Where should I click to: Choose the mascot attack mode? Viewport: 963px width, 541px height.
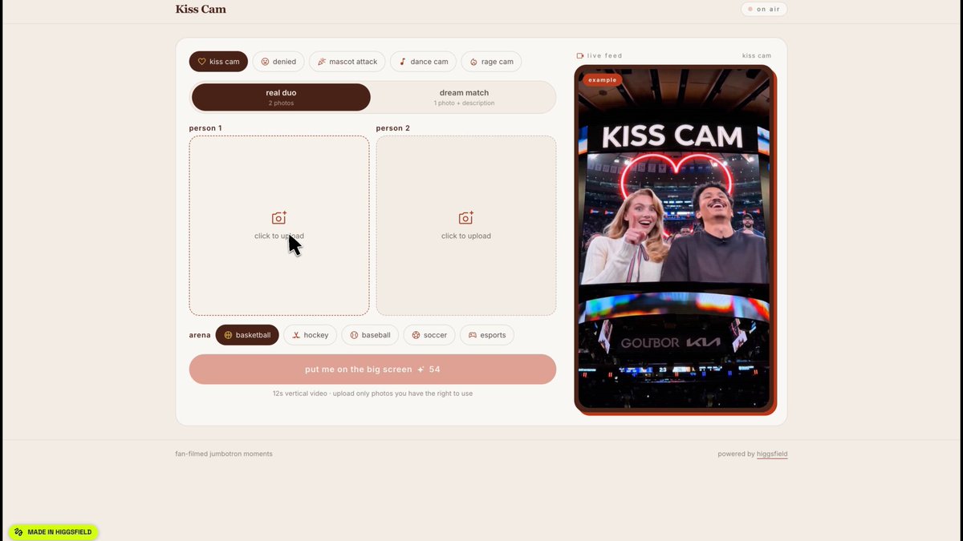point(347,62)
